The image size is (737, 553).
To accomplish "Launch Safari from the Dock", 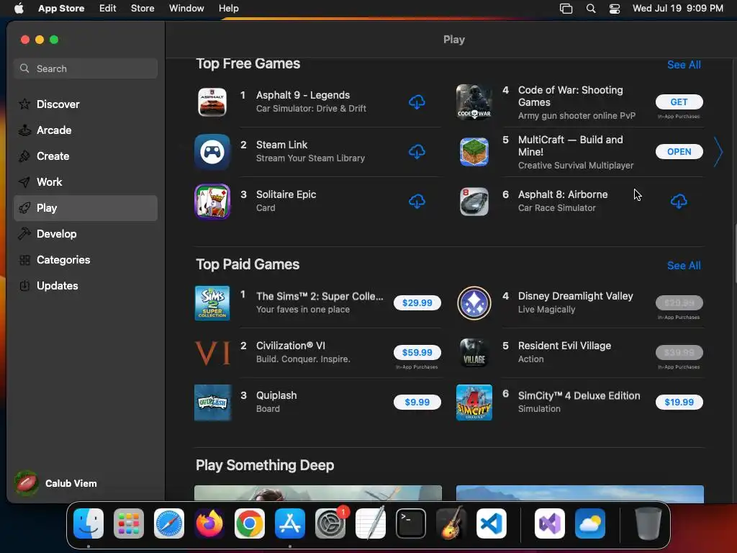I will coord(168,523).
